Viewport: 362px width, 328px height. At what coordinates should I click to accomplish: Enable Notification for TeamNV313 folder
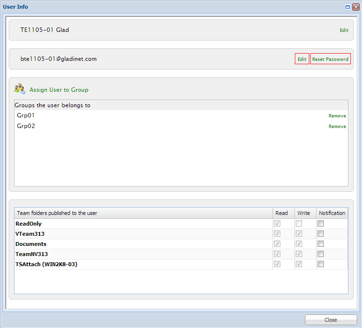(x=320, y=254)
